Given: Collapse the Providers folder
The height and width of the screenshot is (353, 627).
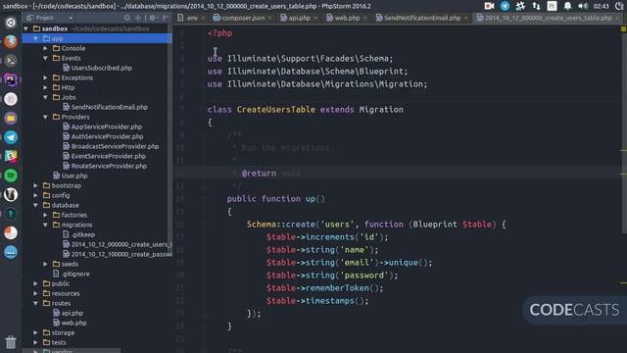Looking at the screenshot, I should [46, 117].
